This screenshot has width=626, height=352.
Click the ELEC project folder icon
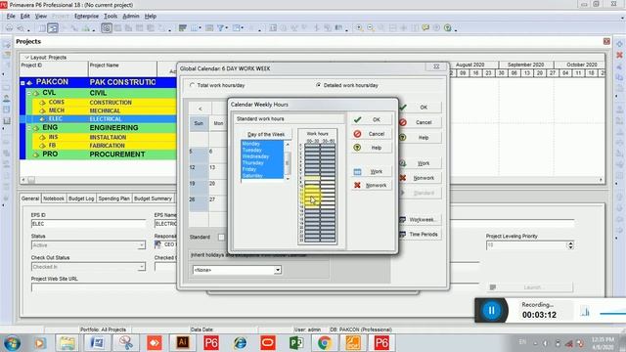(42, 119)
